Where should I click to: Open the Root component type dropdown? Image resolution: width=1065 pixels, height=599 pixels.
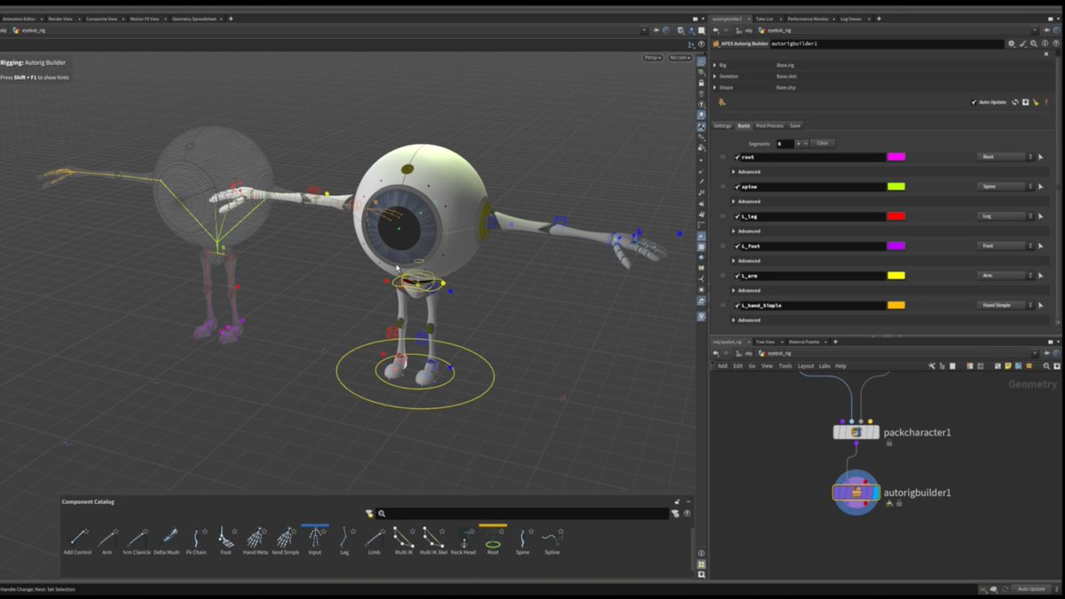[x=1006, y=157]
